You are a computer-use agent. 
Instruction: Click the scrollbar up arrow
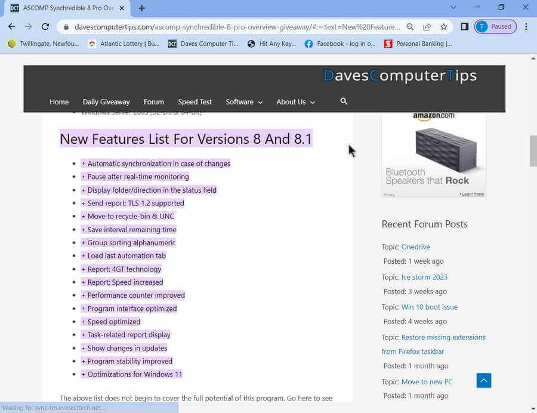533,59
